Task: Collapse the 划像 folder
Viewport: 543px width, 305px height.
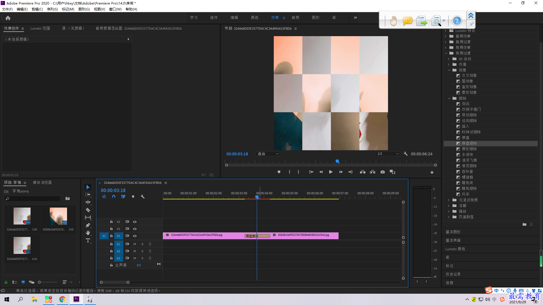Action: click(449, 70)
